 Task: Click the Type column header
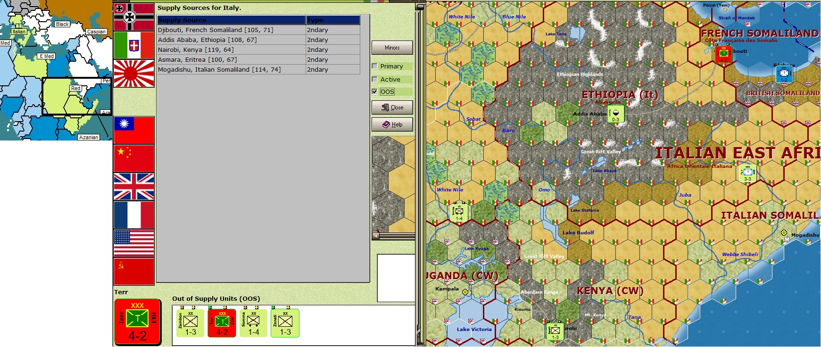(x=333, y=20)
